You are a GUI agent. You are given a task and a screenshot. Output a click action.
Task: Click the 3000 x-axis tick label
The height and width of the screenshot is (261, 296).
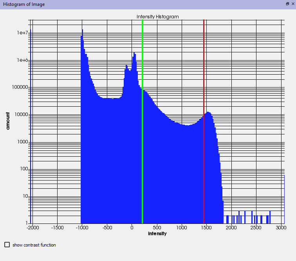281,228
